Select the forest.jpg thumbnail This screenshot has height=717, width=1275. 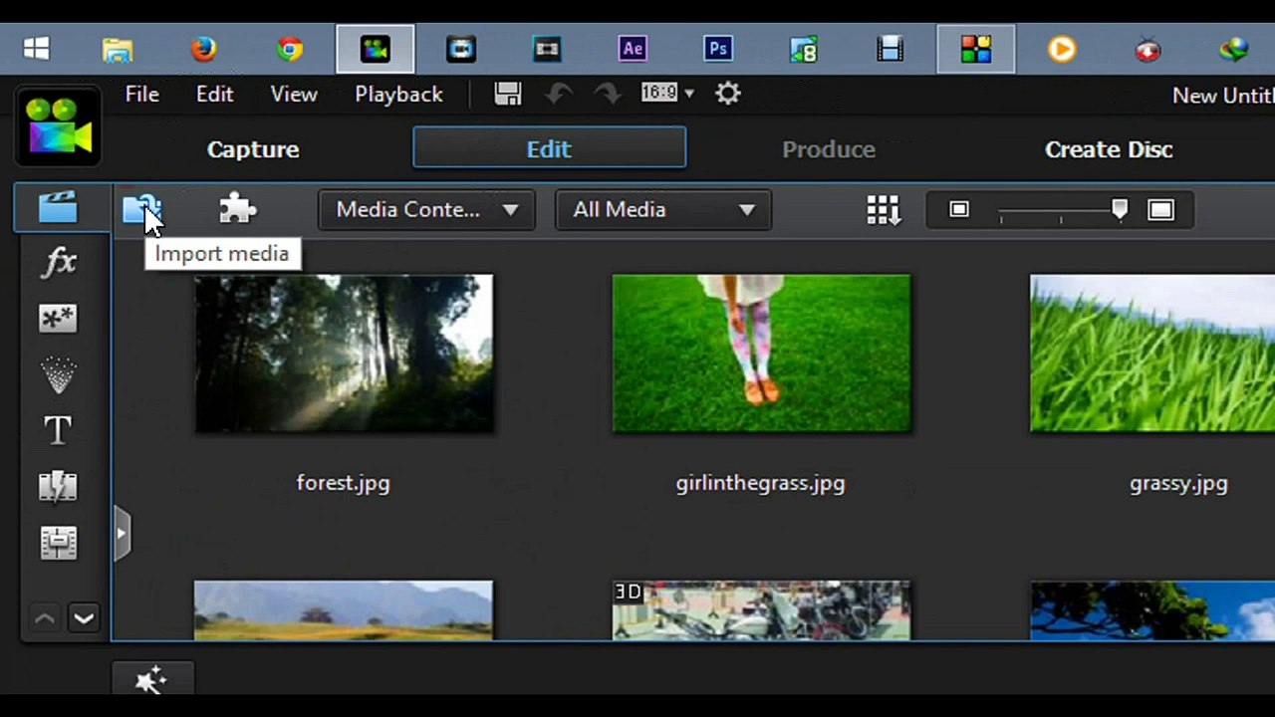coord(344,354)
